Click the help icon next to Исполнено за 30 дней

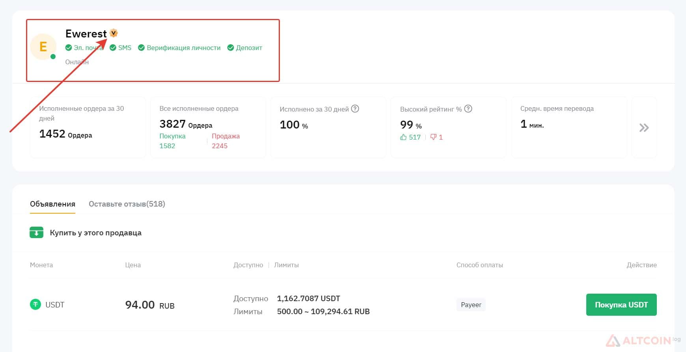(355, 109)
